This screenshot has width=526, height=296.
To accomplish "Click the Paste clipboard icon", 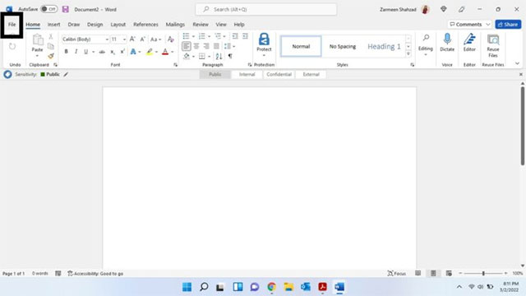I will [x=38, y=40].
